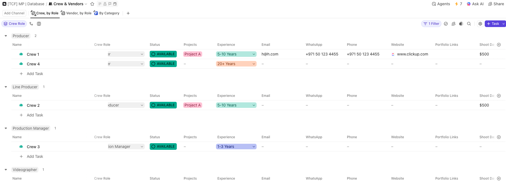506x181 pixels.
Task: Open the automations lightning icon
Action: (x=458, y=4)
